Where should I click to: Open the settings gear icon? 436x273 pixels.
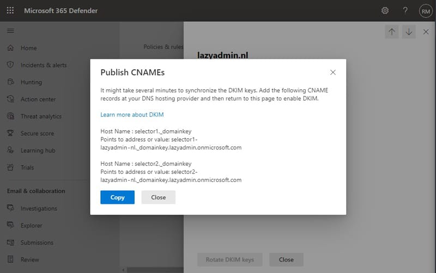click(385, 10)
